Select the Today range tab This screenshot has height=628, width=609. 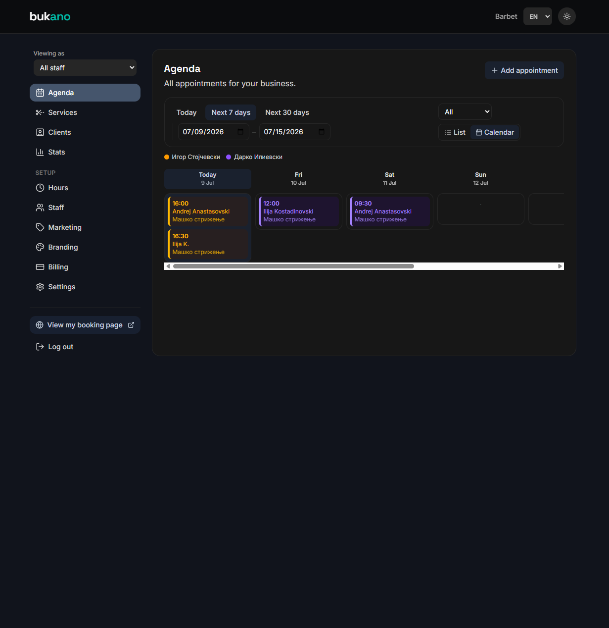[187, 112]
